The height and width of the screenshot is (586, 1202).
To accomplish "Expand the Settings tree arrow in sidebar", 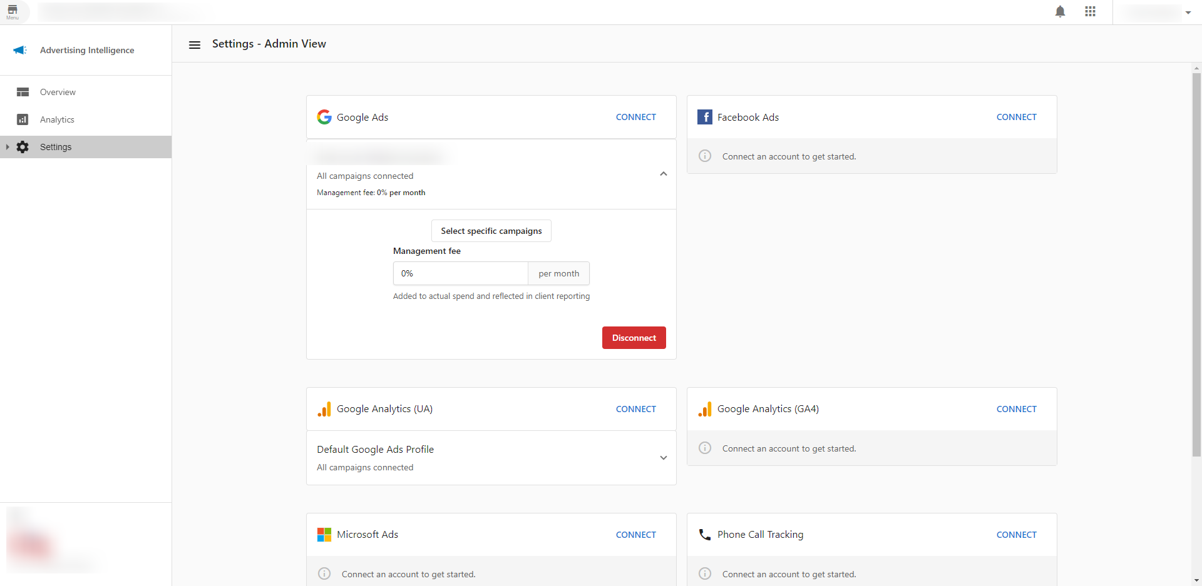I will coord(8,147).
